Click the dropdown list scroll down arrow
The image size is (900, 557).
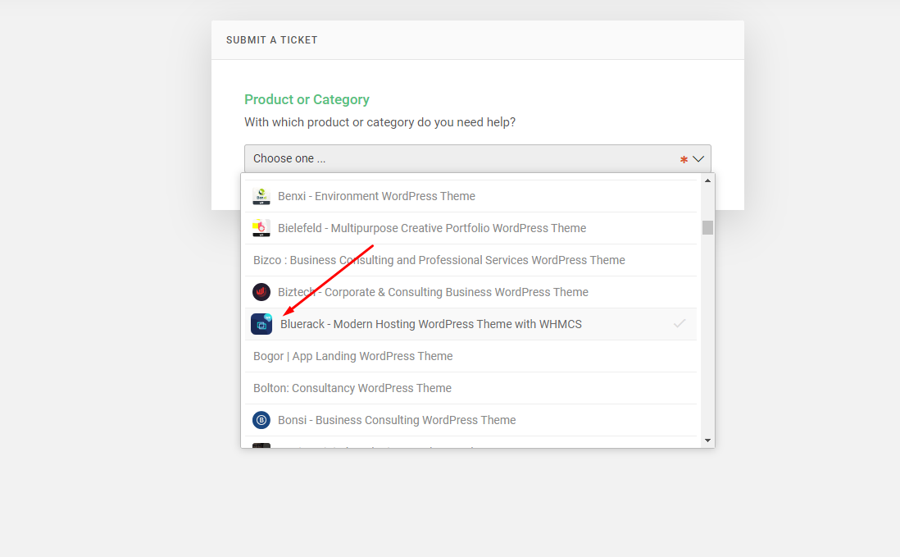pyautogui.click(x=707, y=441)
